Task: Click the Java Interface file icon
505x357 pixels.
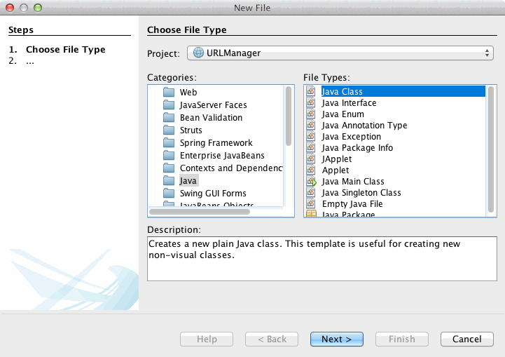Action: 311,103
